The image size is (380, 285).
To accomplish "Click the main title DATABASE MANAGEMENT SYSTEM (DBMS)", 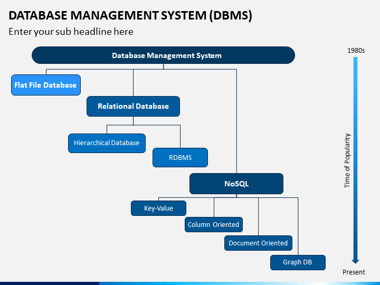I will pyautogui.click(x=130, y=15).
